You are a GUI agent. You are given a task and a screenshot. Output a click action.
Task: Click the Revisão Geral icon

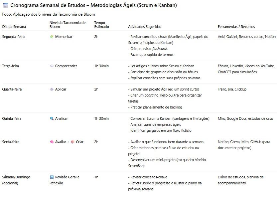52,177
